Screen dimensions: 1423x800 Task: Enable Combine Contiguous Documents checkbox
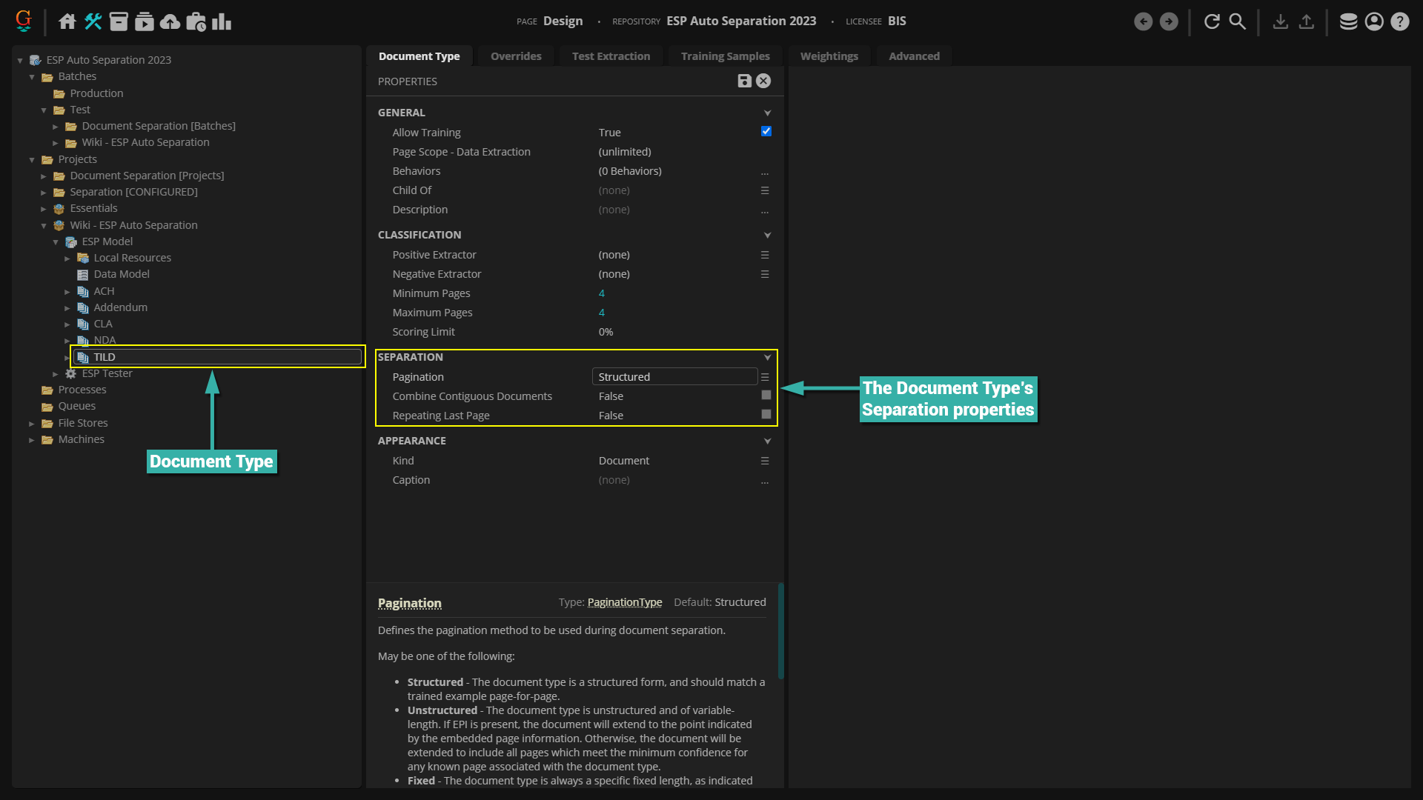point(766,396)
